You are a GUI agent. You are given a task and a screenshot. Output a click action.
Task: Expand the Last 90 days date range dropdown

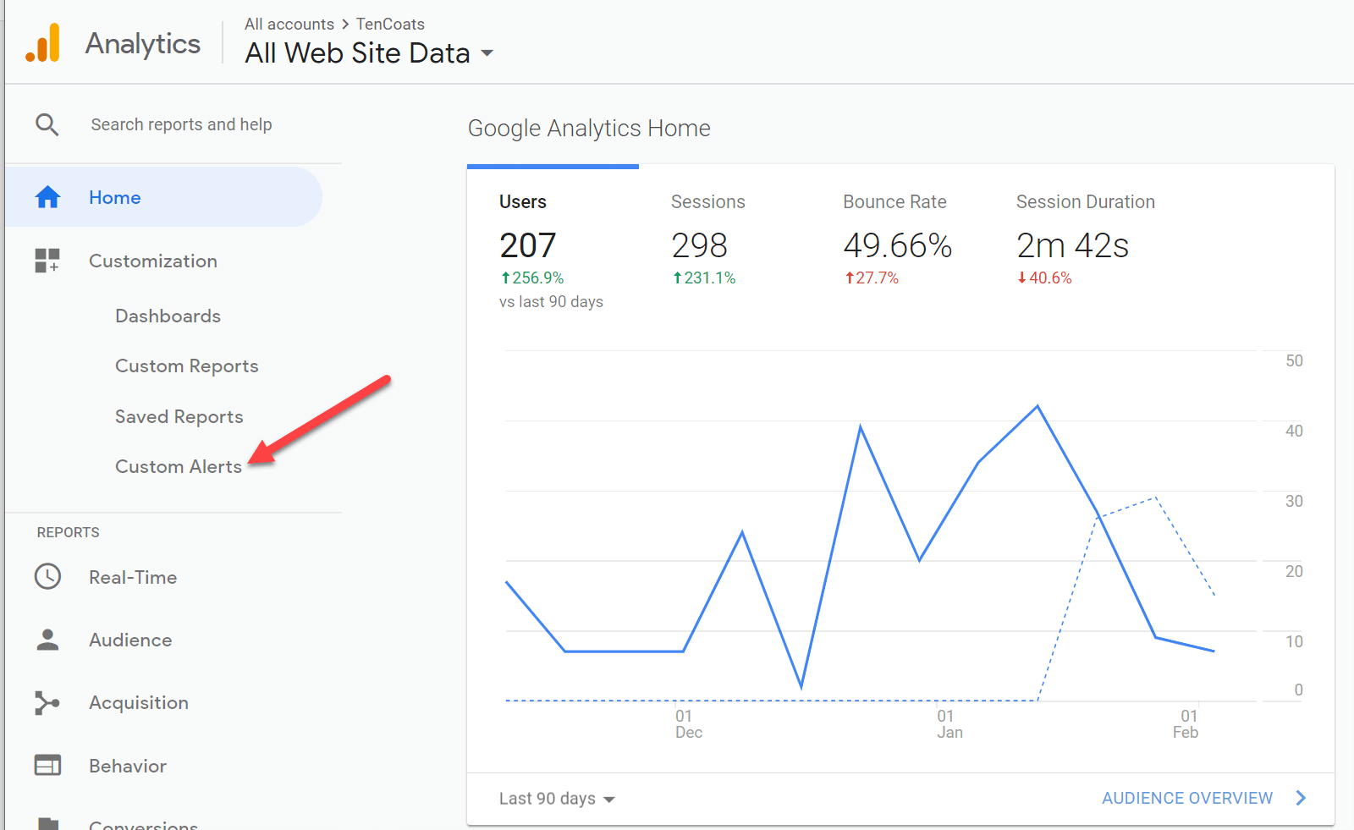(557, 798)
